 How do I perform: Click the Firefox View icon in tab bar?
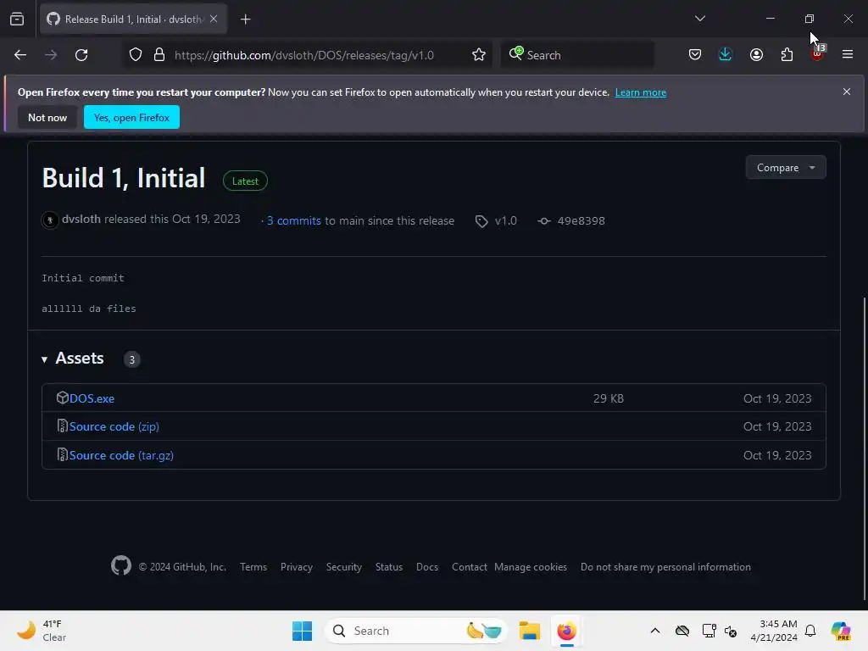coord(17,19)
